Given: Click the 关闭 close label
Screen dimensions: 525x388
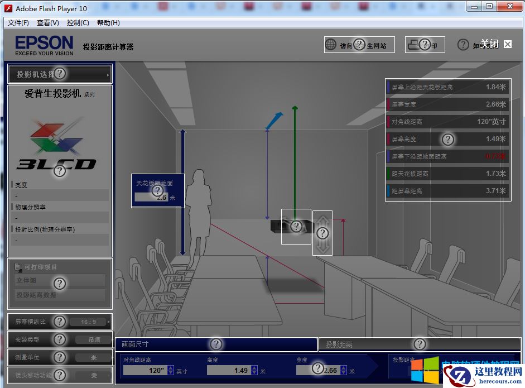Looking at the screenshot, I should click(489, 44).
